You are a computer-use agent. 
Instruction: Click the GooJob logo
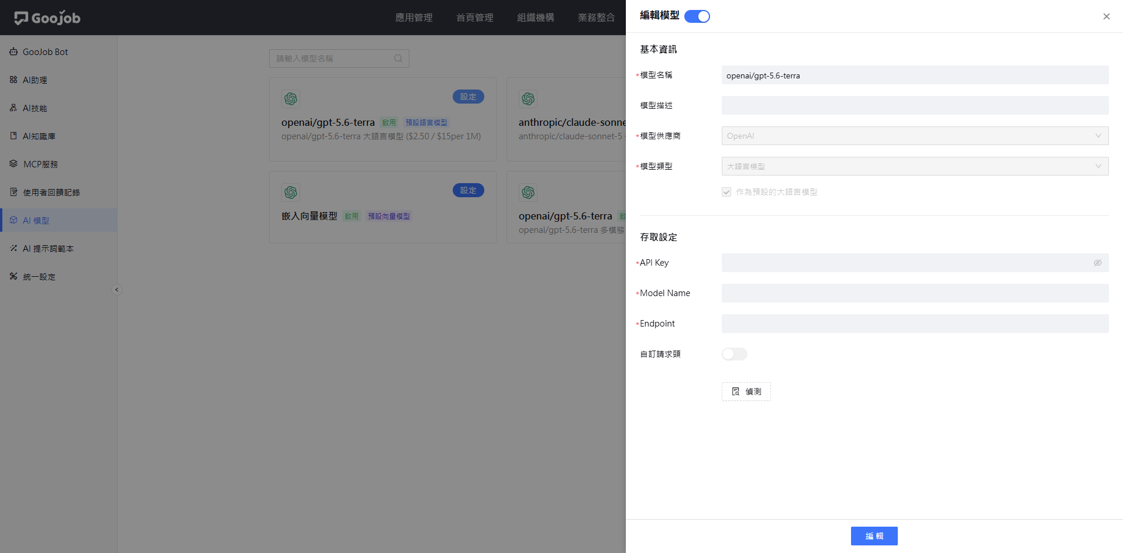pos(47,18)
